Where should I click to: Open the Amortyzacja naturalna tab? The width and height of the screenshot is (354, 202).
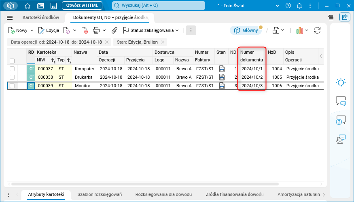299,194
